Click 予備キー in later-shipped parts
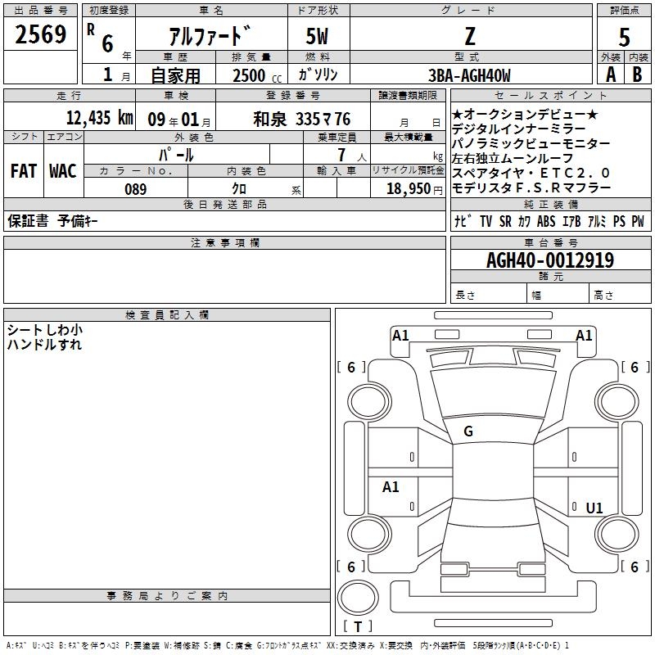This screenshot has height=655, width=655. pos(78,220)
